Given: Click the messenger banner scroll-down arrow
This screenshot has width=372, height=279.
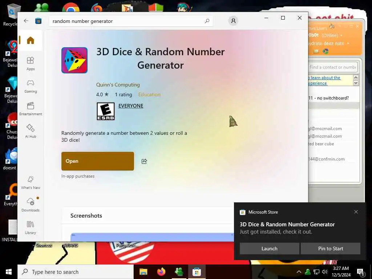Looking at the screenshot, I should (356, 83).
